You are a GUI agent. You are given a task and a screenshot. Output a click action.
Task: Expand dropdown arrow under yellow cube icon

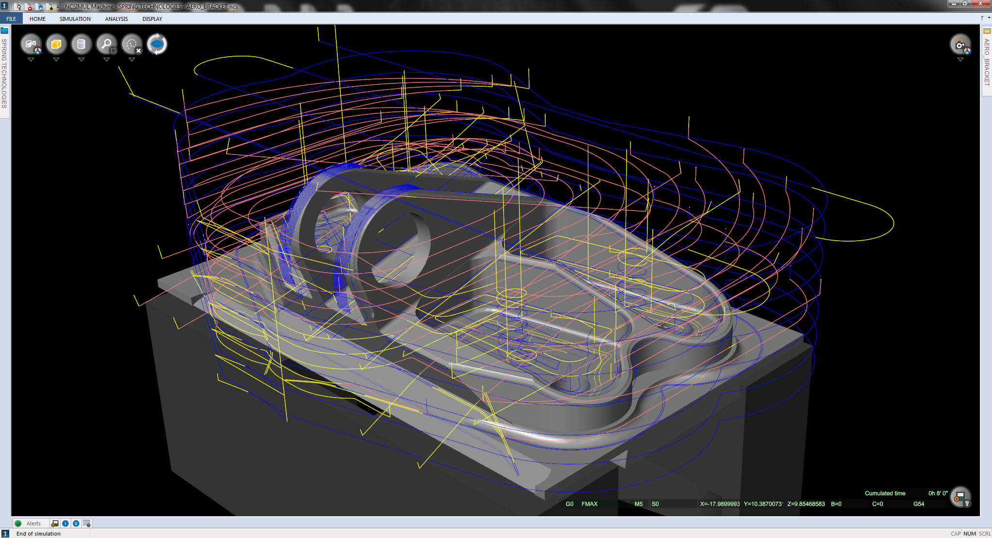[x=56, y=60]
